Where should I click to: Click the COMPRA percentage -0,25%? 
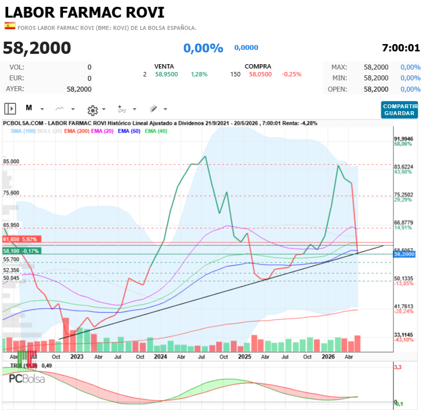coord(291,74)
